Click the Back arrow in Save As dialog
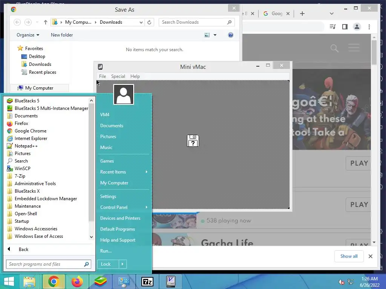This screenshot has width=386, height=289. [x=17, y=22]
